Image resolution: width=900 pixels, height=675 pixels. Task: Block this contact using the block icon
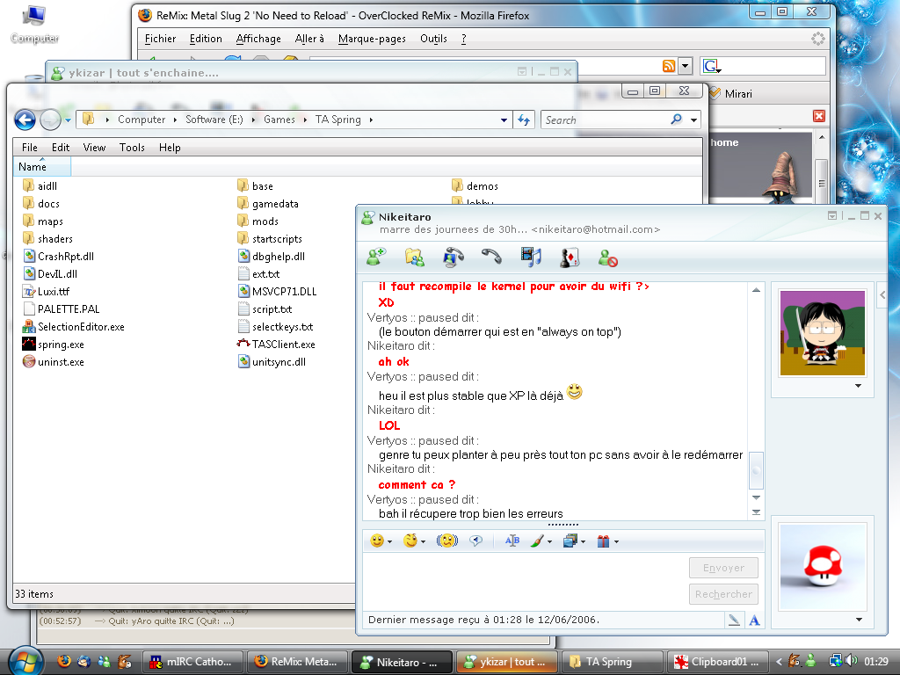tap(608, 258)
